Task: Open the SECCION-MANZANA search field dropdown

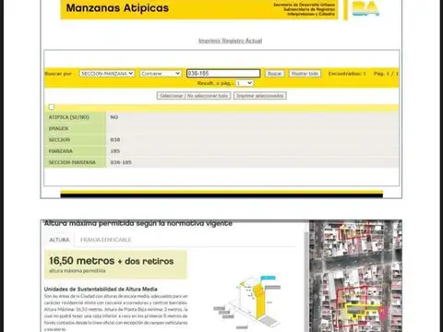Action: [x=107, y=74]
